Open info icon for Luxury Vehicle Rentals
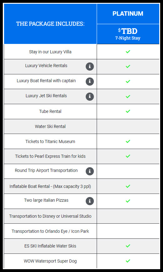Image resolution: width=163 pixels, height=272 pixels. [89, 67]
